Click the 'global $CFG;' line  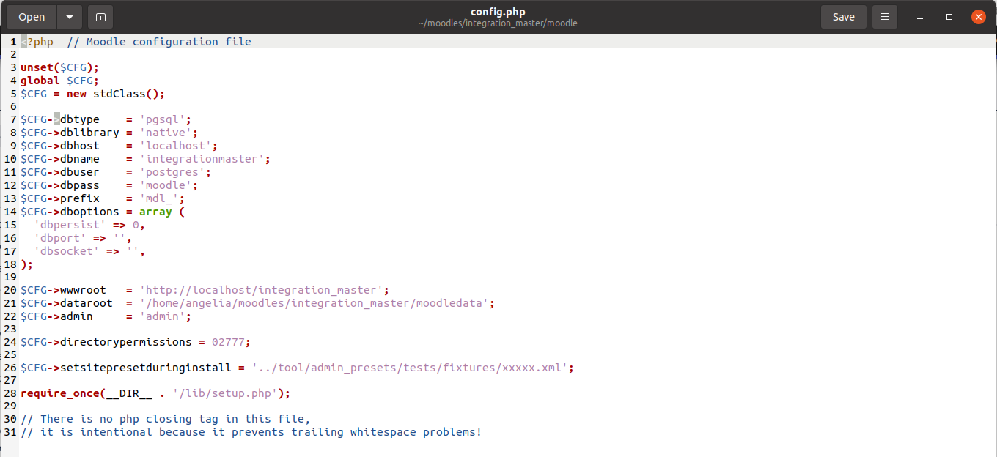tap(59, 81)
